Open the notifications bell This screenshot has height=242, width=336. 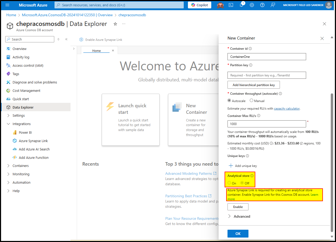coord(241,5)
